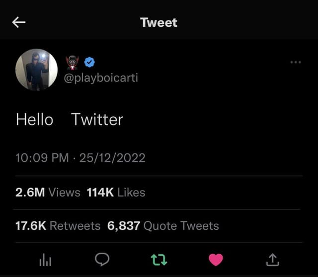View the 2.6M Views count
The image size is (318, 277).
click(48, 192)
